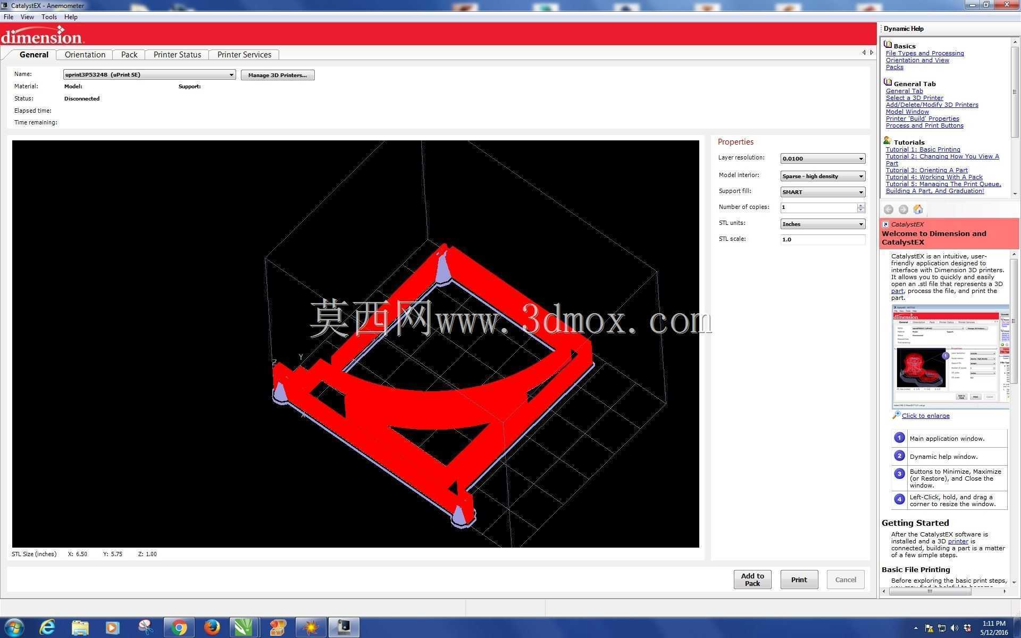Click the Tutorials section icon in help
This screenshot has height=638, width=1021.
pos(888,141)
